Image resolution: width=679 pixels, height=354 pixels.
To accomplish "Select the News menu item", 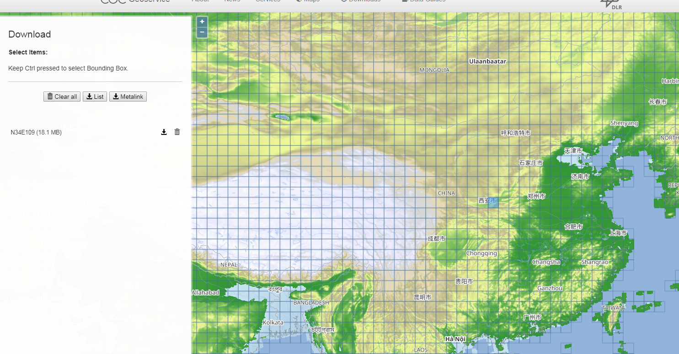I will click(232, 1).
